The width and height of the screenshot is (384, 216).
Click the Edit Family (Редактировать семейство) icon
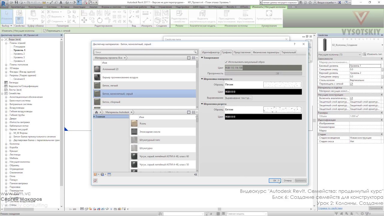179,16
